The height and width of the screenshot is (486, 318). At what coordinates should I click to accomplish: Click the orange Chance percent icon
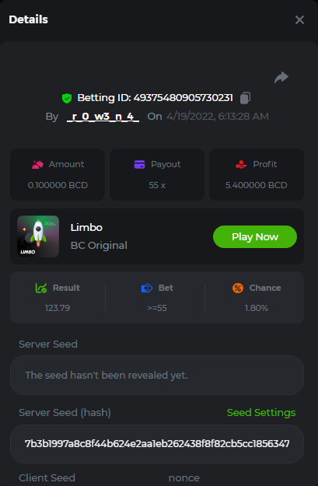click(x=238, y=288)
